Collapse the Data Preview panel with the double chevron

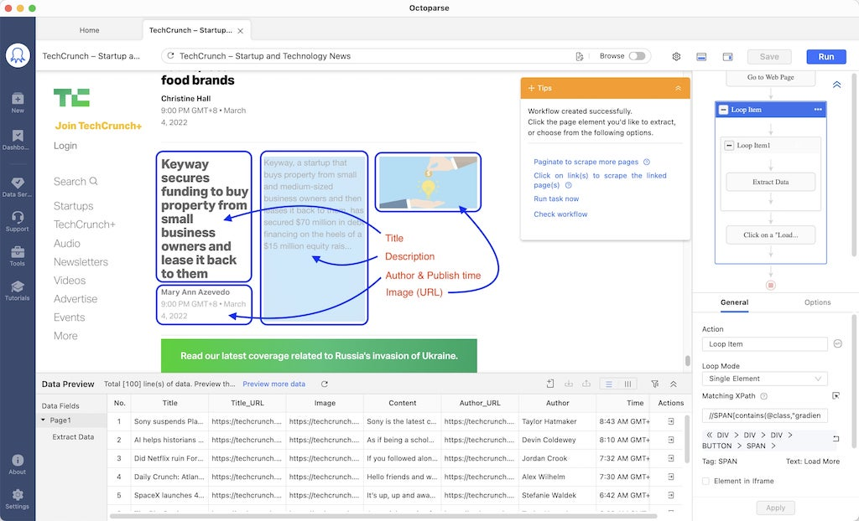click(674, 384)
